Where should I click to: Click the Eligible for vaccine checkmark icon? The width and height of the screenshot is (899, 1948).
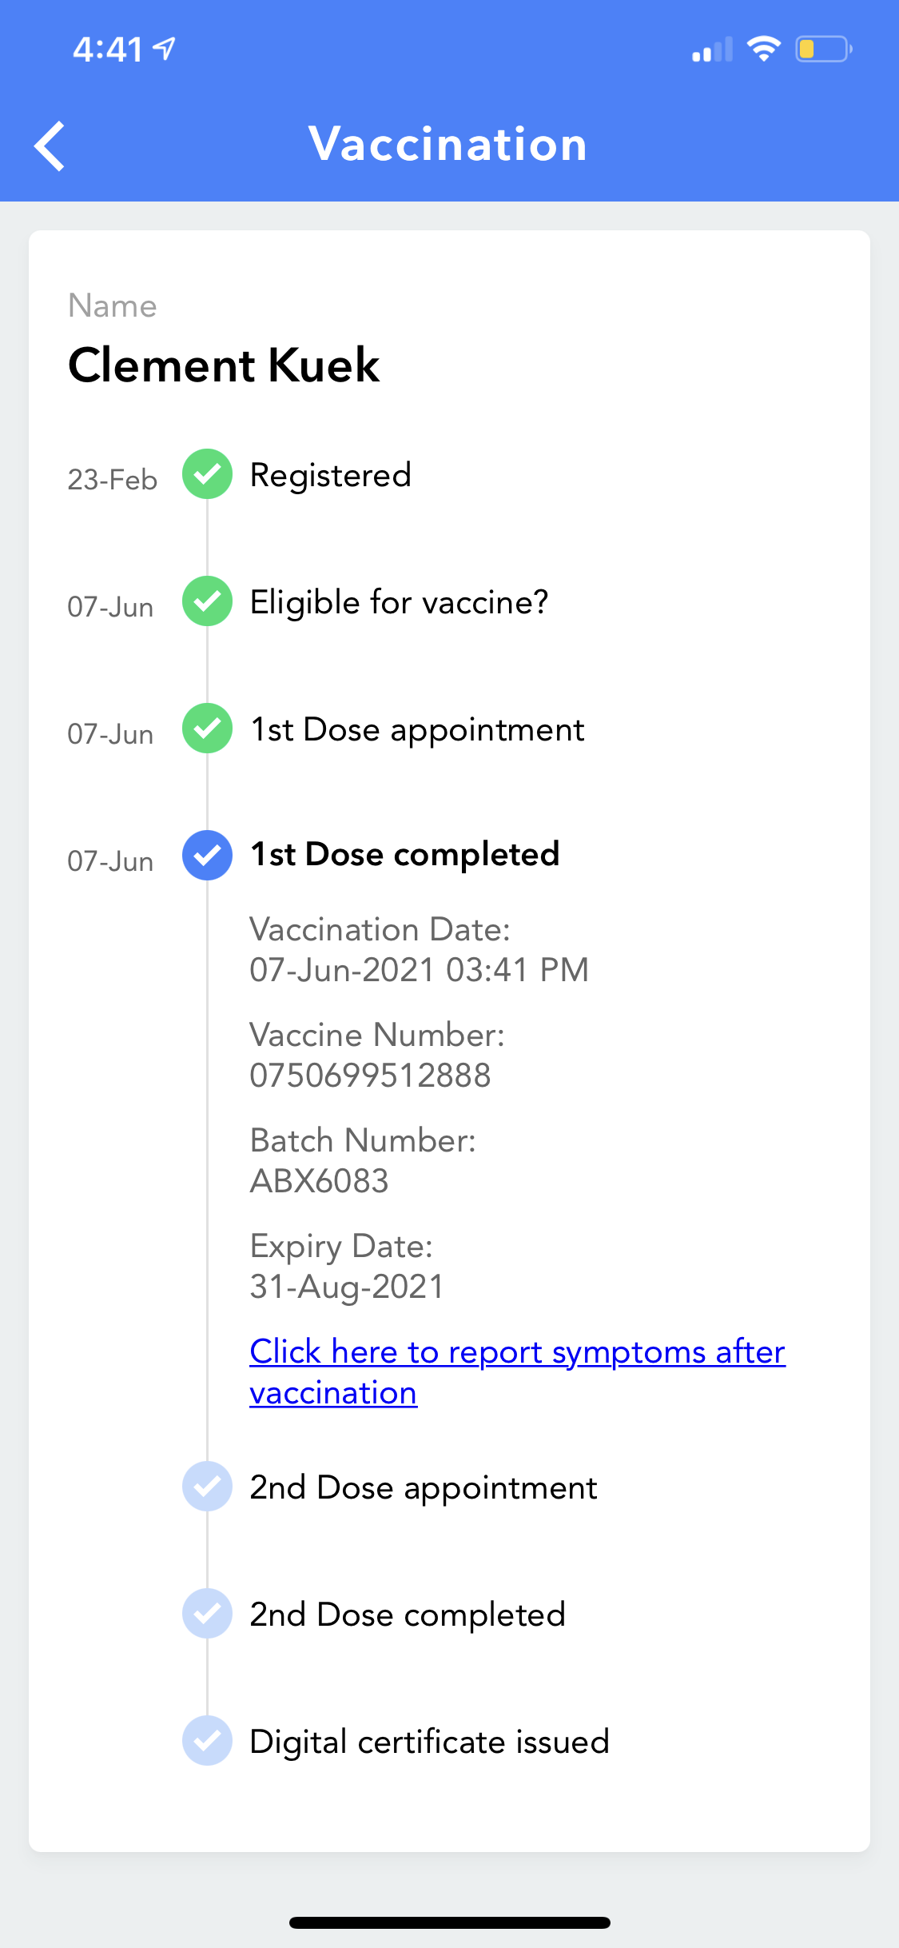point(207,601)
